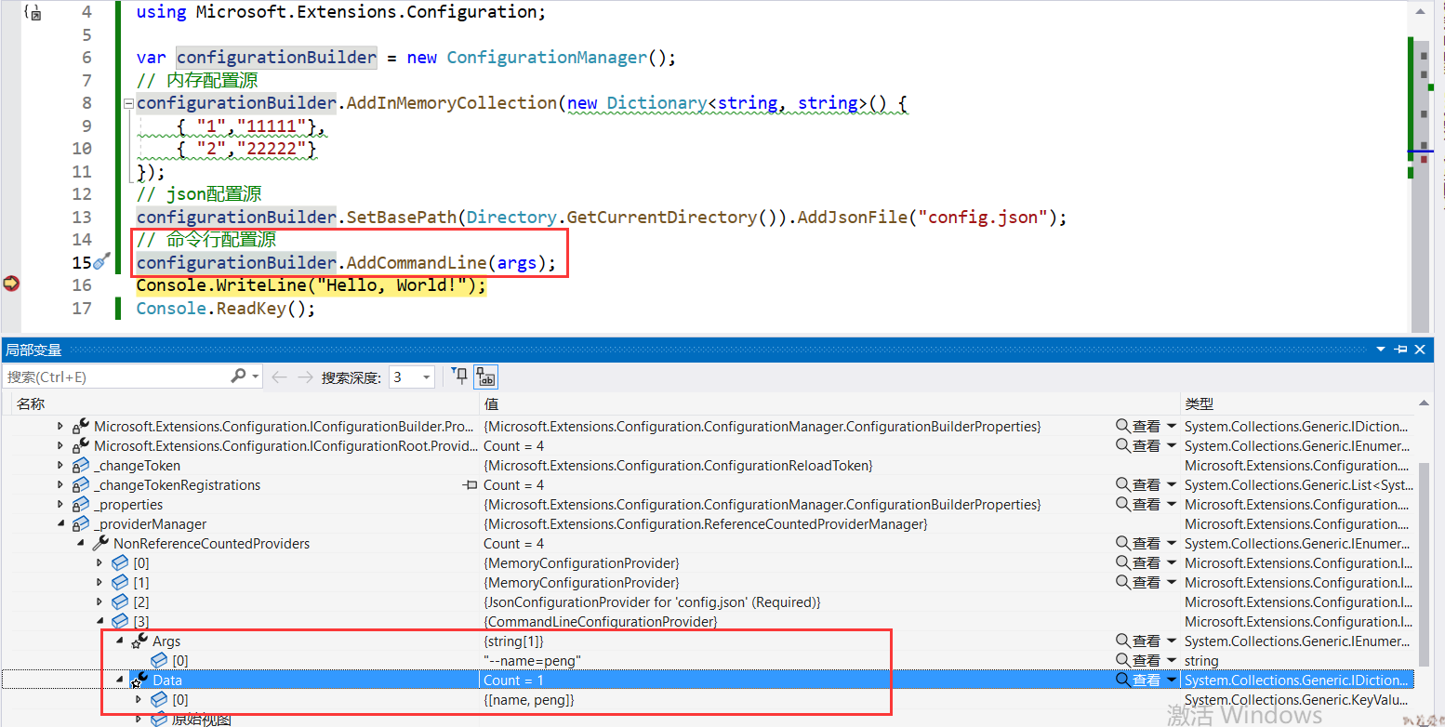Open 查看 dropdown on the IConfigurationRoot.Provid... row

click(x=1172, y=446)
